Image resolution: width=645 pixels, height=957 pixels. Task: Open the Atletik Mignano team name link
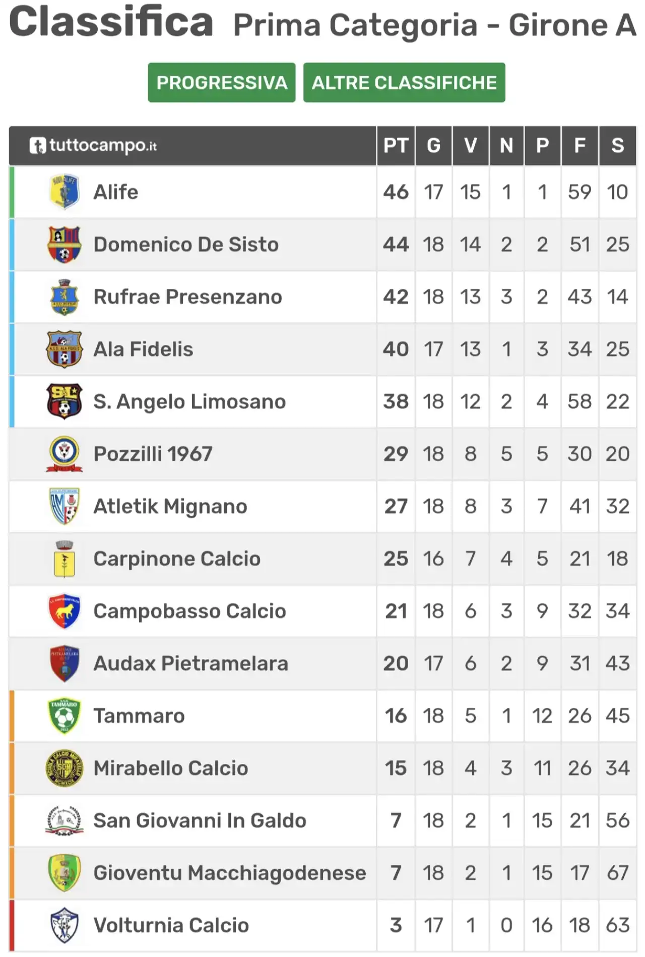tap(170, 506)
